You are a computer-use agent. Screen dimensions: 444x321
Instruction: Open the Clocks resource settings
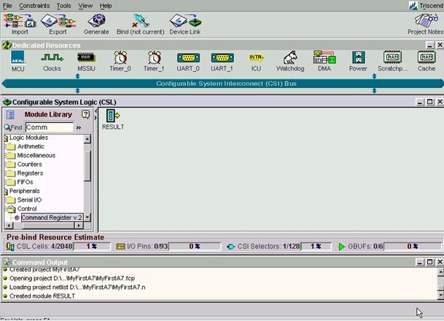point(52,60)
